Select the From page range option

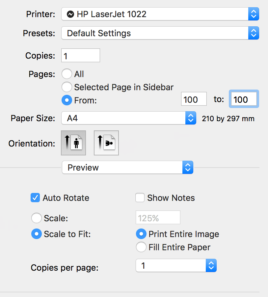click(67, 100)
